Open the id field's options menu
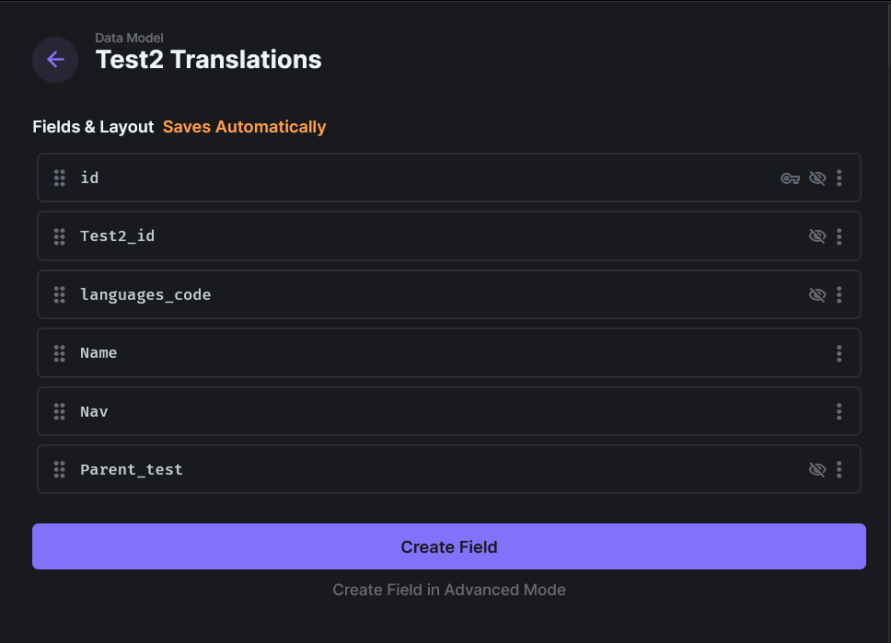This screenshot has width=891, height=643. (839, 178)
